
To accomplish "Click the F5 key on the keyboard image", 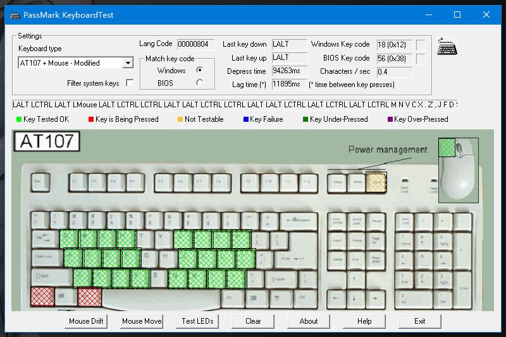I will [x=164, y=182].
